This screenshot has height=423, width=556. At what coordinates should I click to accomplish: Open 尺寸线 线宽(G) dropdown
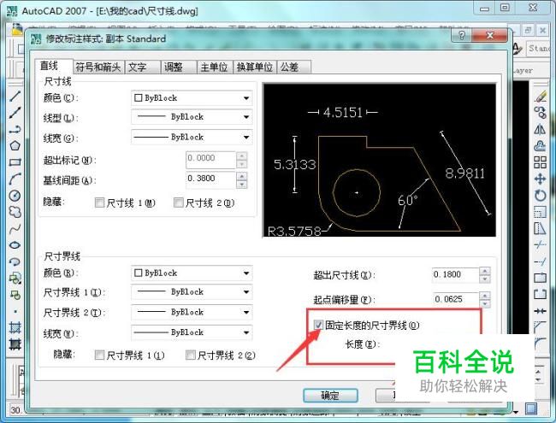coord(192,137)
